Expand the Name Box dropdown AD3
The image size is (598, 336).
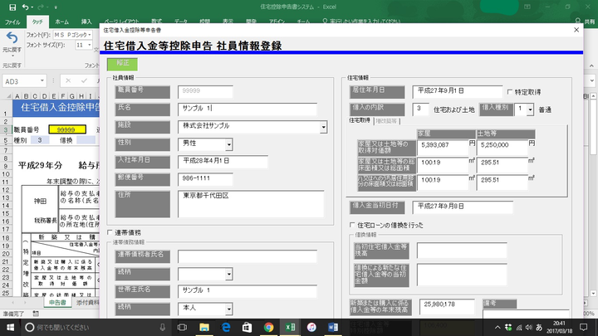coord(42,80)
